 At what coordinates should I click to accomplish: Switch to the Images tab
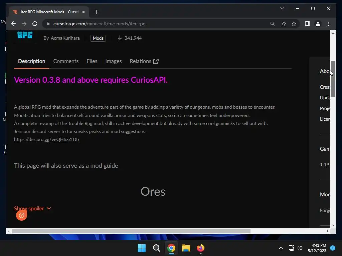114,61
